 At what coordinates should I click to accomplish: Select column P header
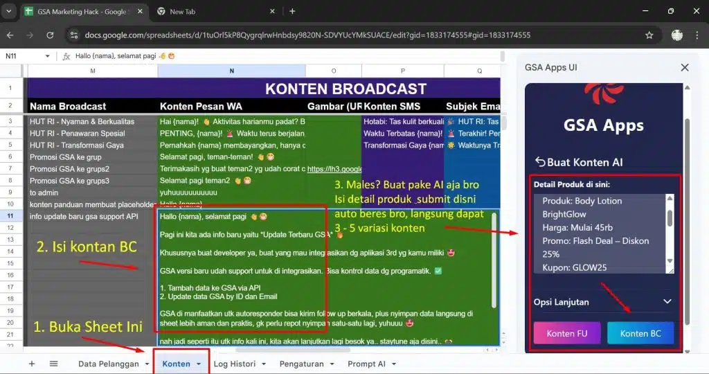[403, 71]
